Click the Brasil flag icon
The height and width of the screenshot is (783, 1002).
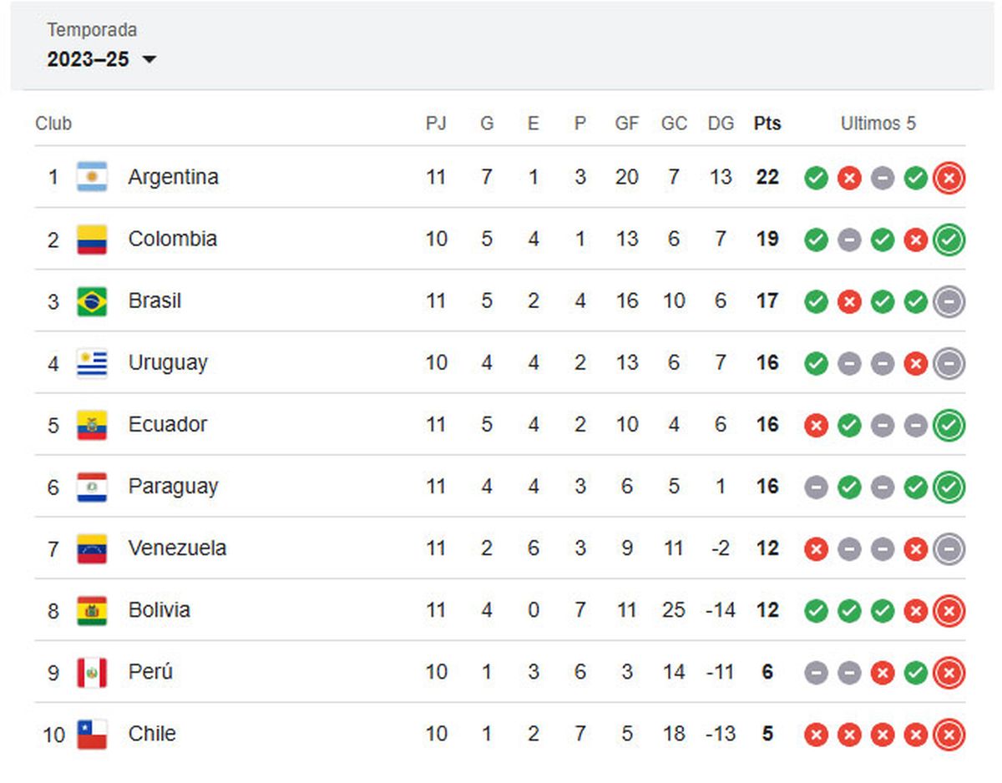coord(92,301)
